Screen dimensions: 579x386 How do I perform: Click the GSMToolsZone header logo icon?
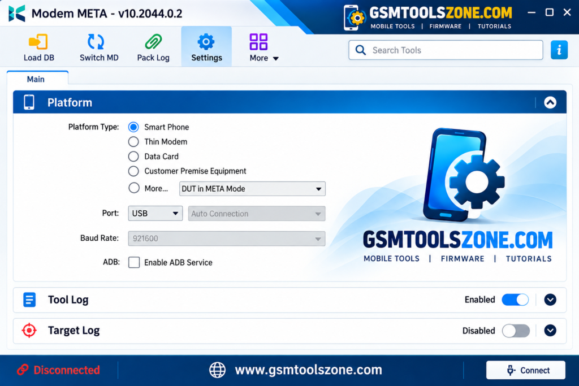pos(354,18)
